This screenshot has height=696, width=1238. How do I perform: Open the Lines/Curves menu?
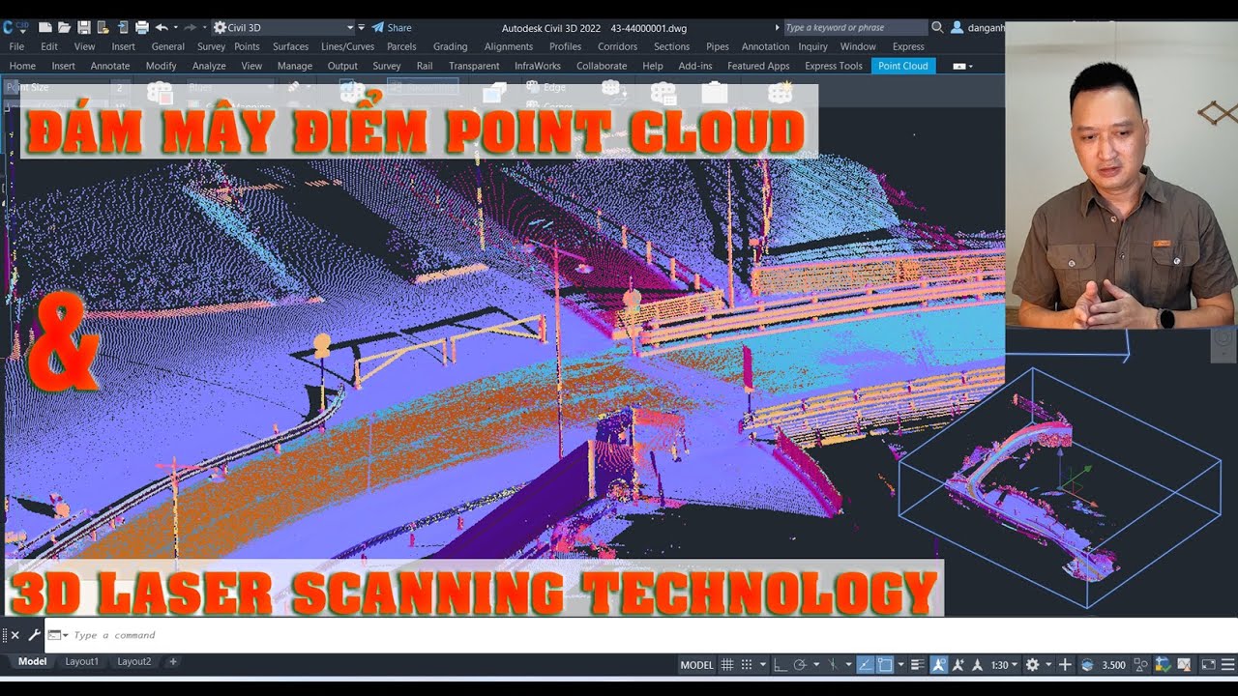coord(347,46)
